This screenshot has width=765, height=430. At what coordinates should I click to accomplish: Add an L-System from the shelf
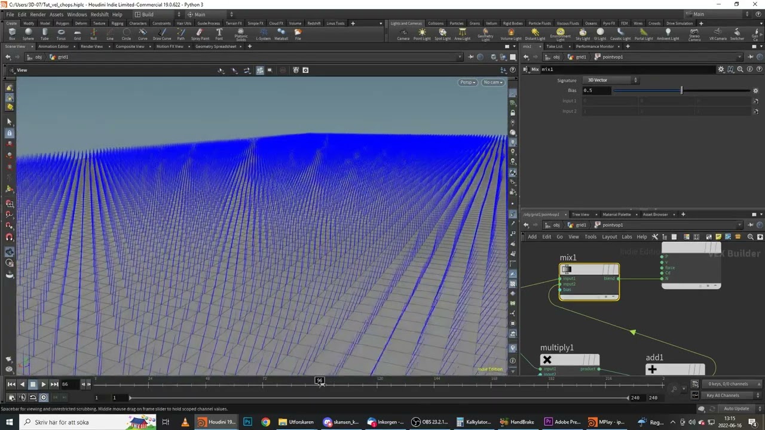coord(264,34)
